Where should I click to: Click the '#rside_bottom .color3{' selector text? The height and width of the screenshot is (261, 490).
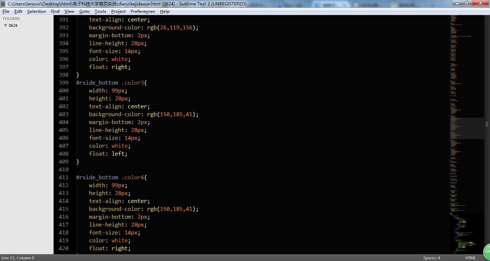(x=112, y=83)
